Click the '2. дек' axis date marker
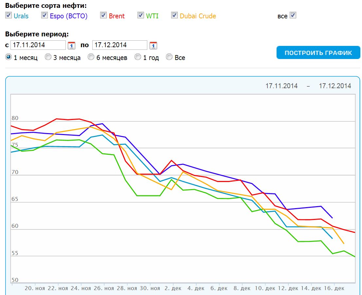Viewport: 362px width, 295px height. [173, 288]
